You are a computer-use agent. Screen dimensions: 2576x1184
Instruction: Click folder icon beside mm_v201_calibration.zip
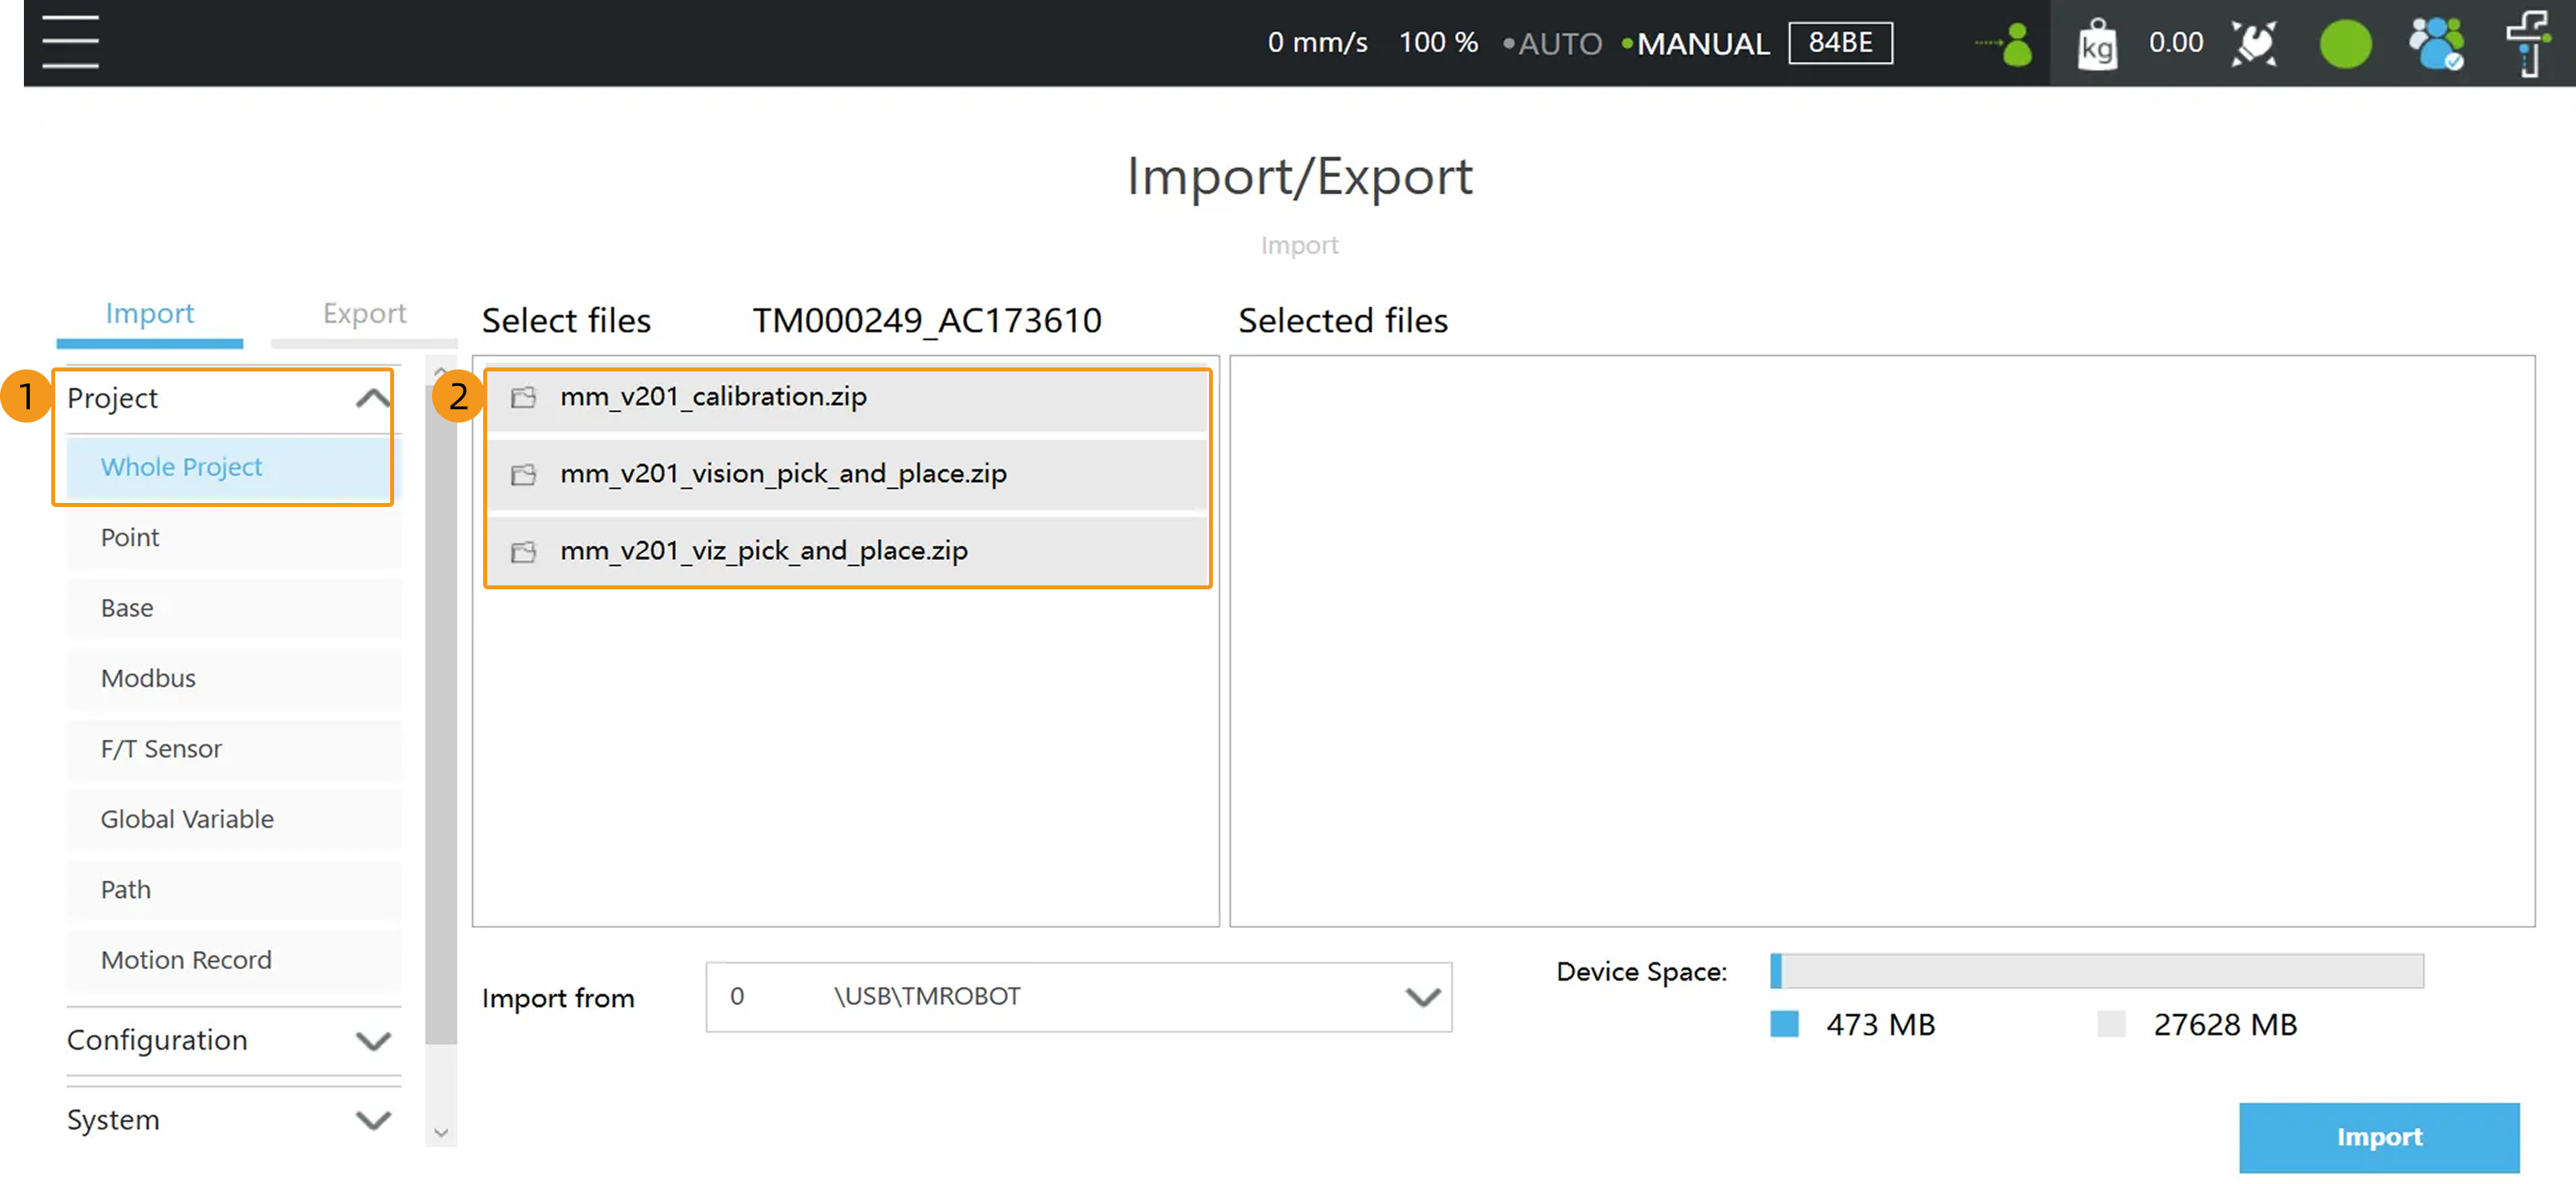(523, 398)
